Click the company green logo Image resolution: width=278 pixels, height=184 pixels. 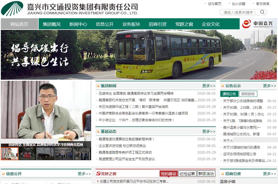[x=12, y=8]
